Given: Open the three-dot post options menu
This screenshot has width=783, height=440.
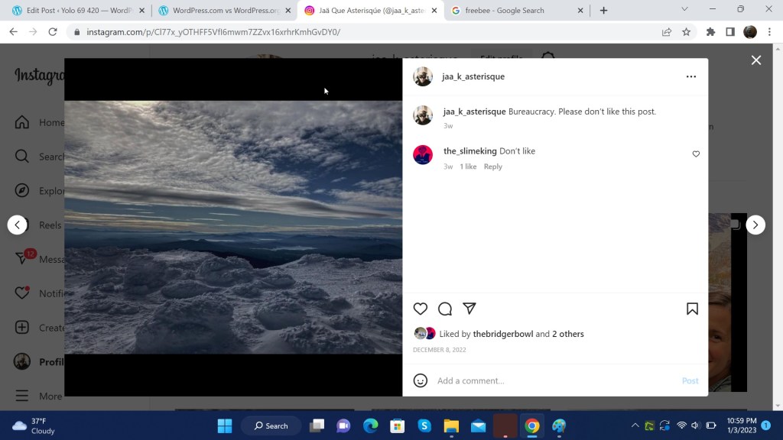Looking at the screenshot, I should pyautogui.click(x=691, y=76).
